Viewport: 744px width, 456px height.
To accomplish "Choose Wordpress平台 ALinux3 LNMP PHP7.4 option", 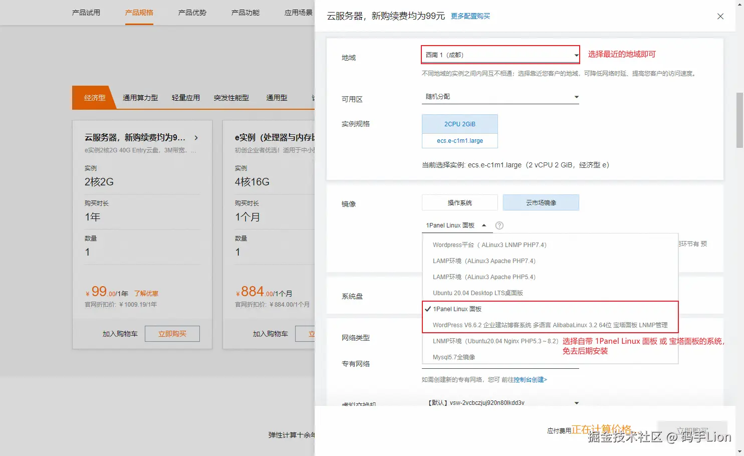I will 550,245.
